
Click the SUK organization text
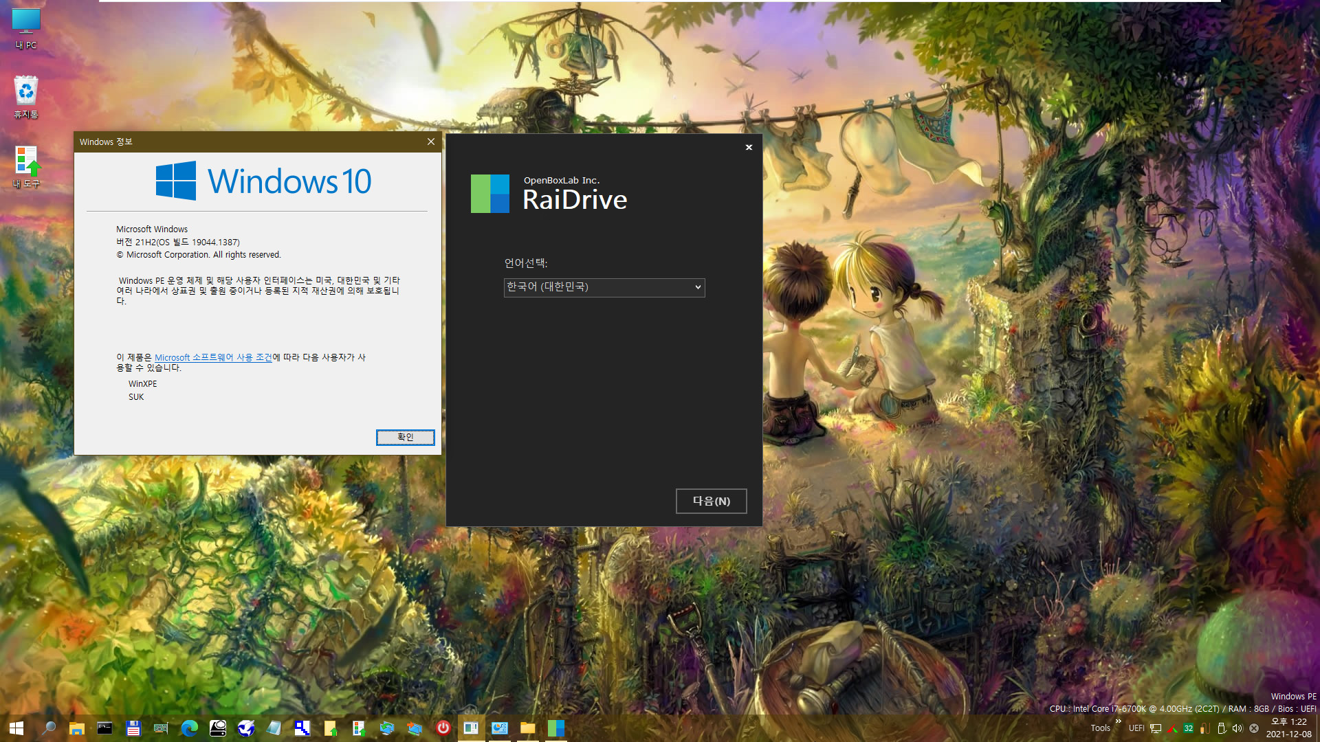pos(136,396)
